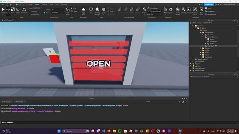This screenshot has width=239, height=134.
Task: Click the Stop button in quick access bar
Action: pos(20,4)
